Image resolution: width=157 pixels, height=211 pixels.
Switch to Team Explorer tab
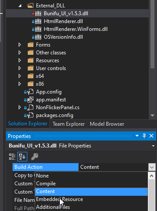point(69,124)
